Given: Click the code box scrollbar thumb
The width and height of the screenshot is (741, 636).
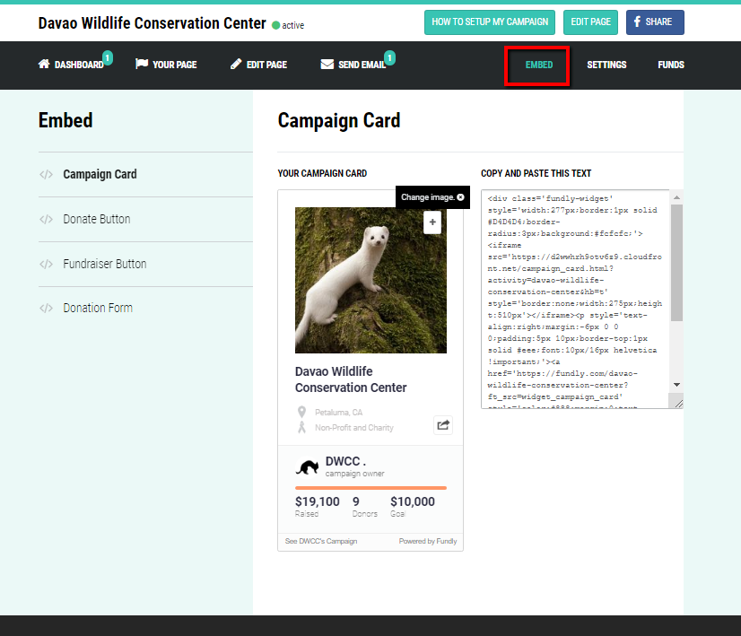Looking at the screenshot, I should click(676, 262).
